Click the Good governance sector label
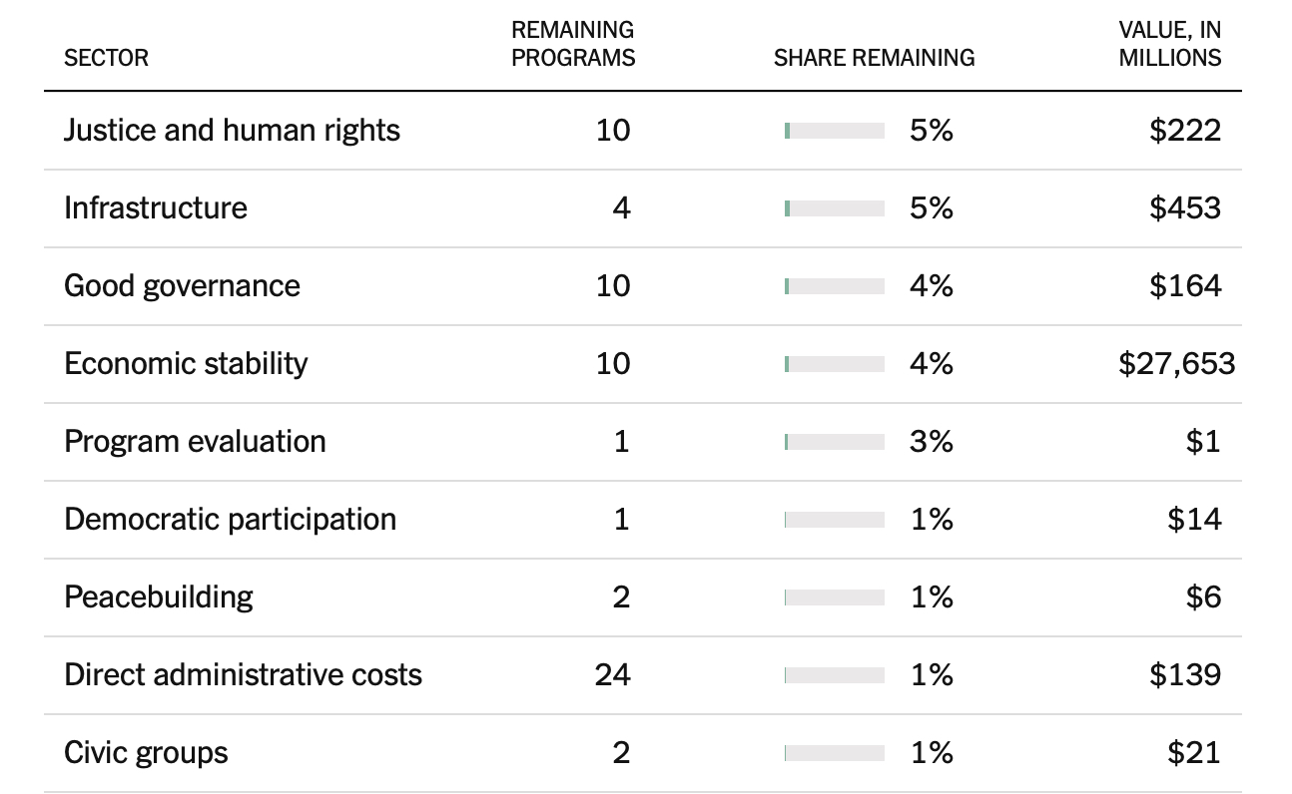The width and height of the screenshot is (1292, 794). [182, 285]
